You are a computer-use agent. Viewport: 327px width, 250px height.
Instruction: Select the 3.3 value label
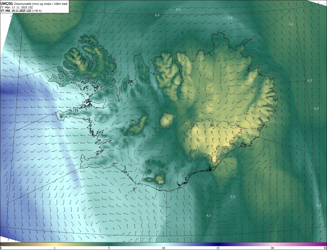click(x=133, y=122)
